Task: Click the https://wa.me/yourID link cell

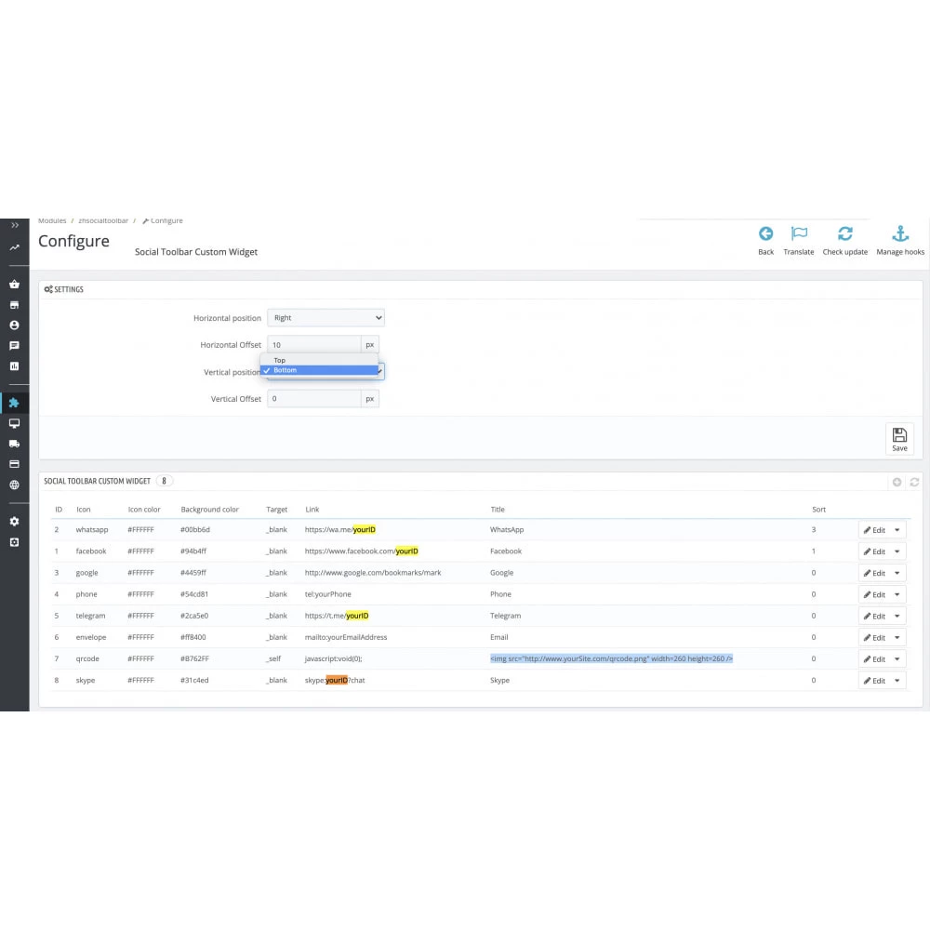Action: (339, 530)
